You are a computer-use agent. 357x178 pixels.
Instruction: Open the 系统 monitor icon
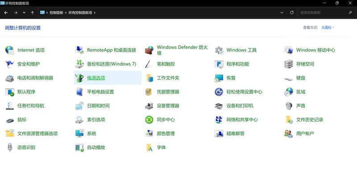79,133
